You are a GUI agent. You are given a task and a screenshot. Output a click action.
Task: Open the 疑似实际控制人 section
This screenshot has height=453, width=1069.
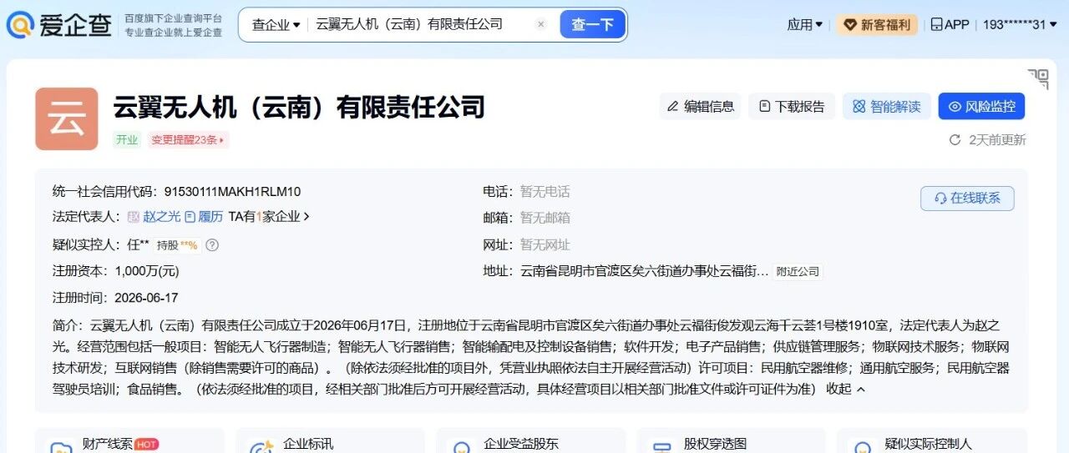(x=931, y=445)
